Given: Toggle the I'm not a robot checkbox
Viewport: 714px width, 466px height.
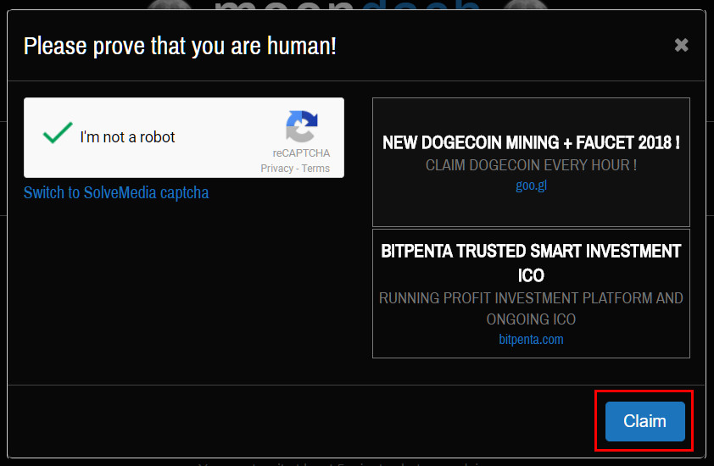Looking at the screenshot, I should click(58, 133).
